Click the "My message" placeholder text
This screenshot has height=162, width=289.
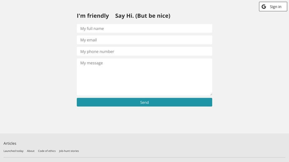click(x=92, y=63)
